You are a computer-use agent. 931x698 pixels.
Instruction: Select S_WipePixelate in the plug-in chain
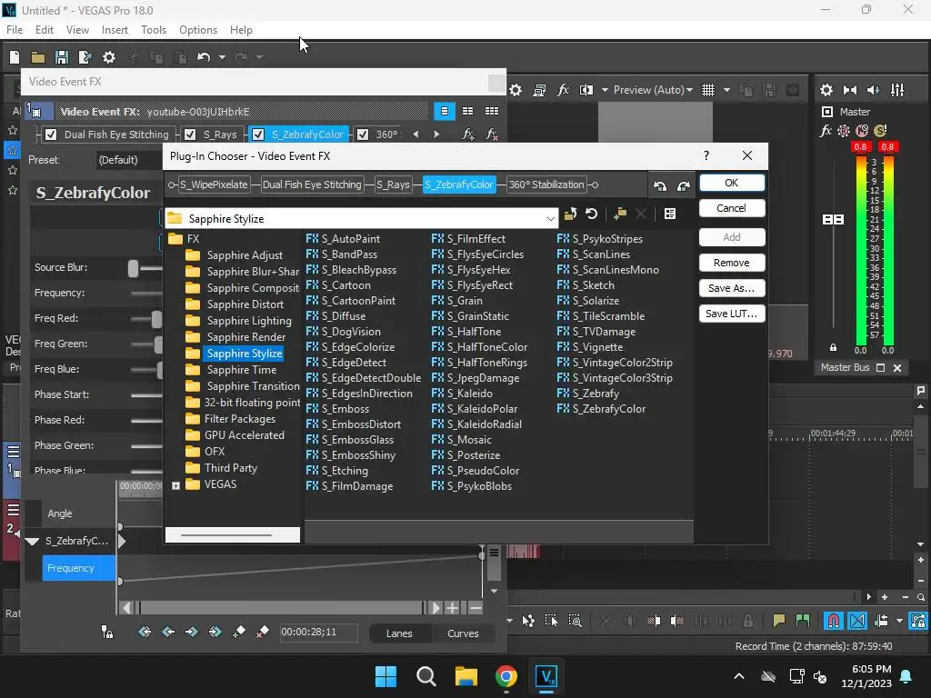pos(214,184)
